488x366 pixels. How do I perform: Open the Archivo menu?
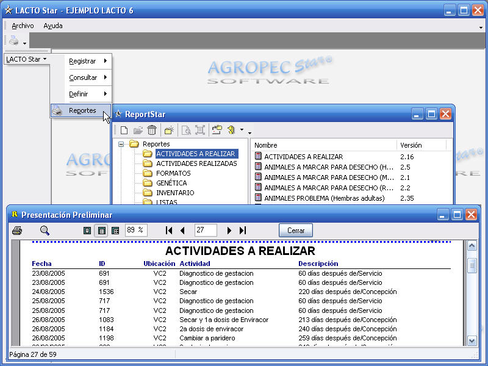tap(23, 26)
